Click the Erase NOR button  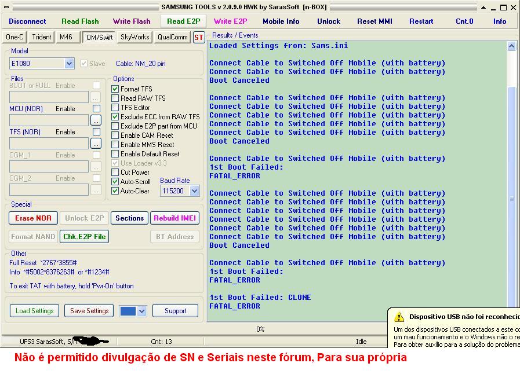33,218
